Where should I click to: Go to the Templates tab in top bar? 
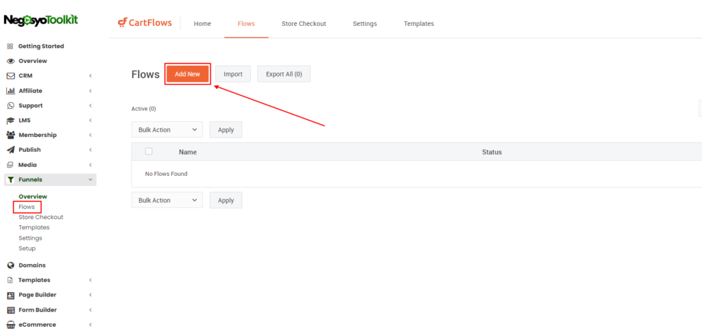(x=419, y=24)
